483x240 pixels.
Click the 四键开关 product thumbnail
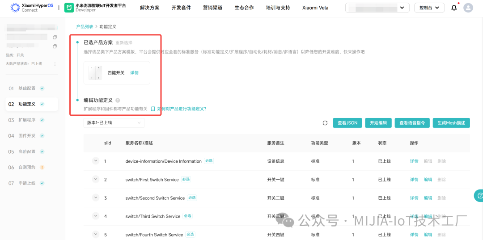pyautogui.click(x=95, y=73)
